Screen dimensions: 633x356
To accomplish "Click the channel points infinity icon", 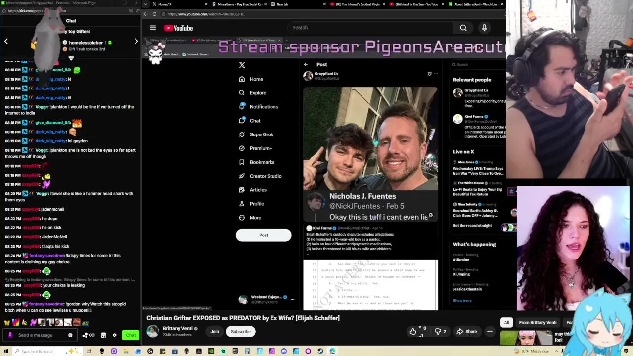I will pyautogui.click(x=90, y=335).
